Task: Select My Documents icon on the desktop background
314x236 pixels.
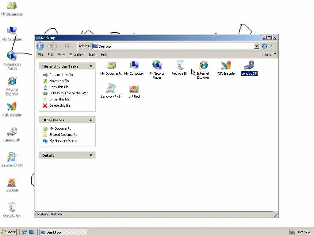Action: [x=12, y=9]
